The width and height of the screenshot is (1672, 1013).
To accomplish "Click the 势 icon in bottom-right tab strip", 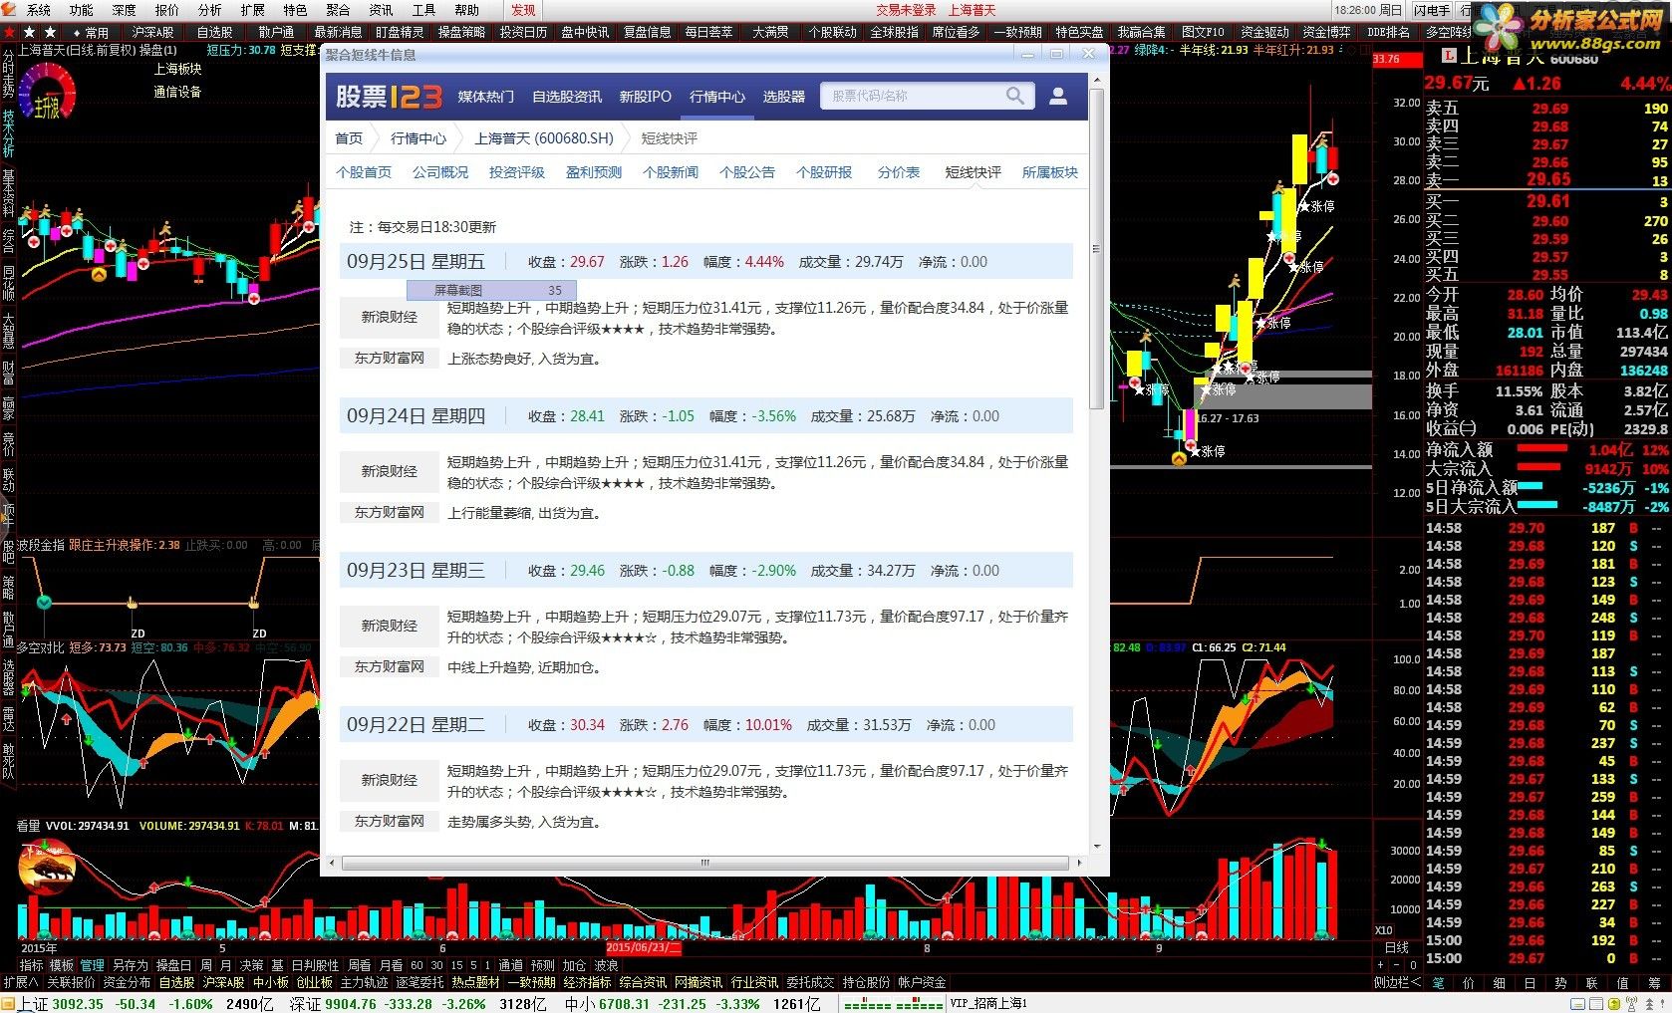I will tap(1560, 982).
